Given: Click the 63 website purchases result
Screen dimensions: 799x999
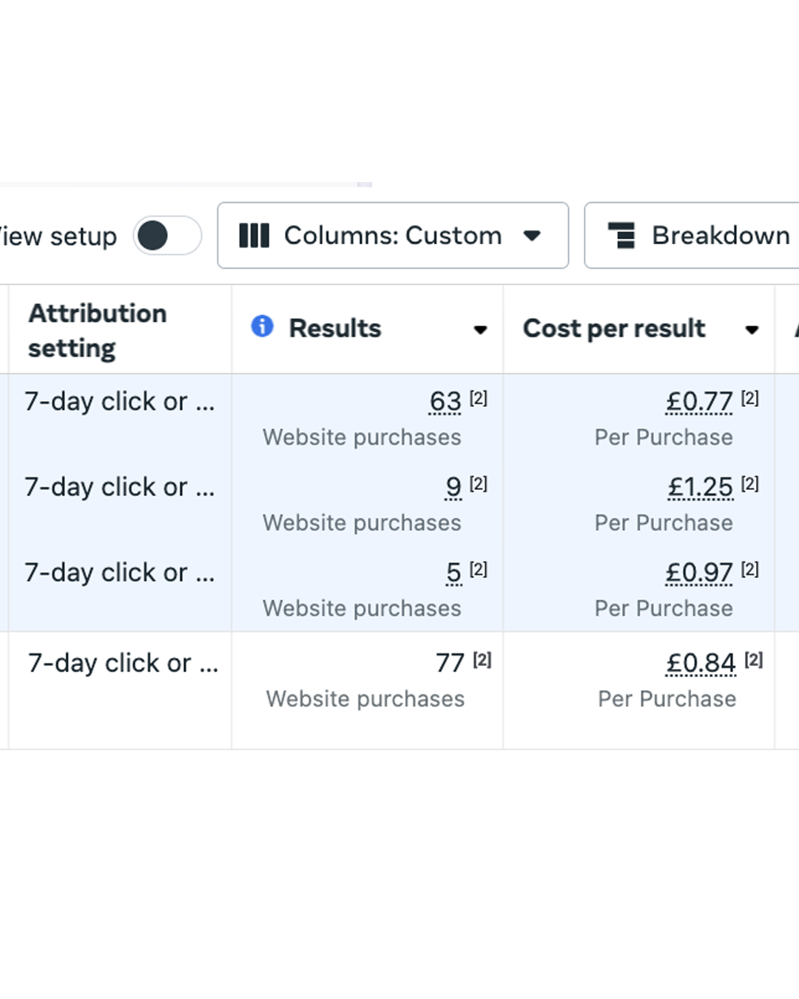Looking at the screenshot, I should pos(445,402).
